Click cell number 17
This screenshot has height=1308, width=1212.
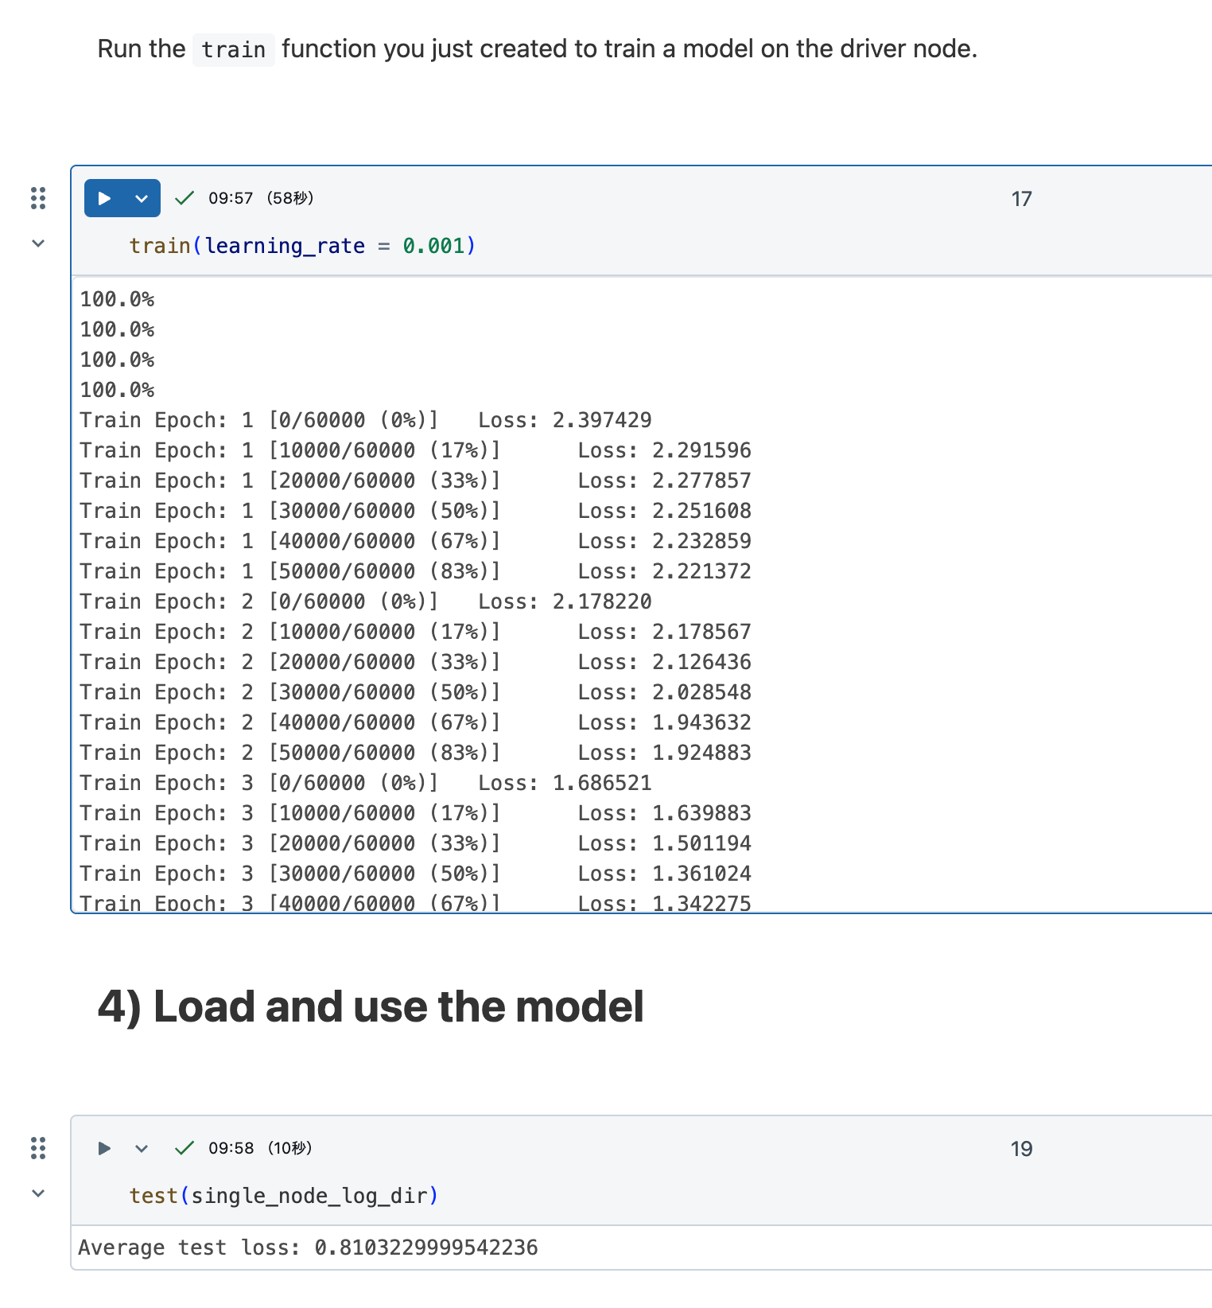(1021, 199)
